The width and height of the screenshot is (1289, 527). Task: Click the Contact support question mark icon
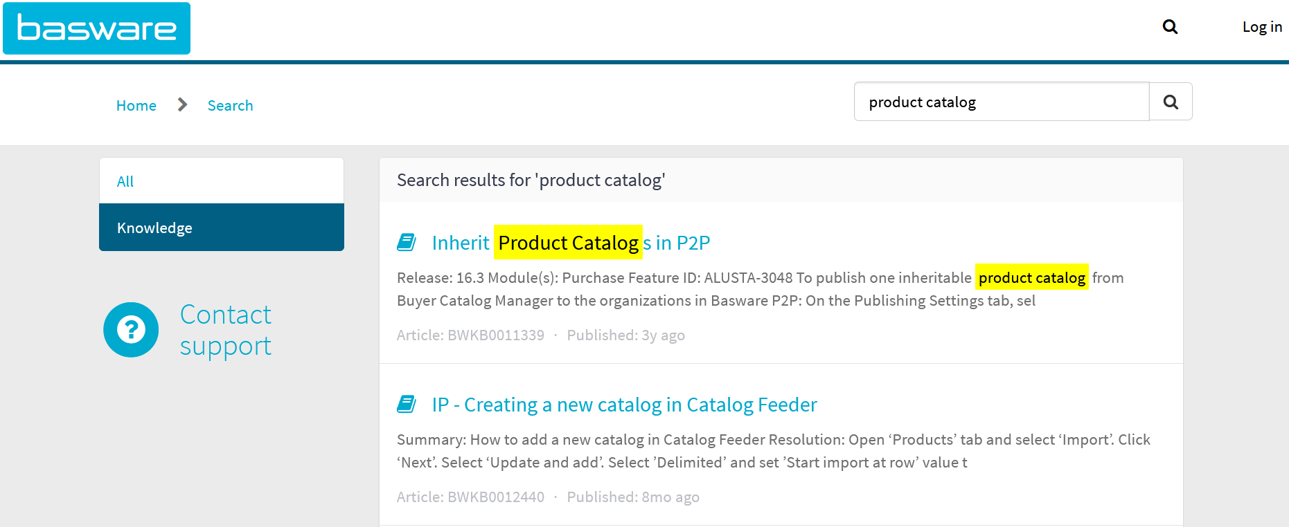[131, 330]
